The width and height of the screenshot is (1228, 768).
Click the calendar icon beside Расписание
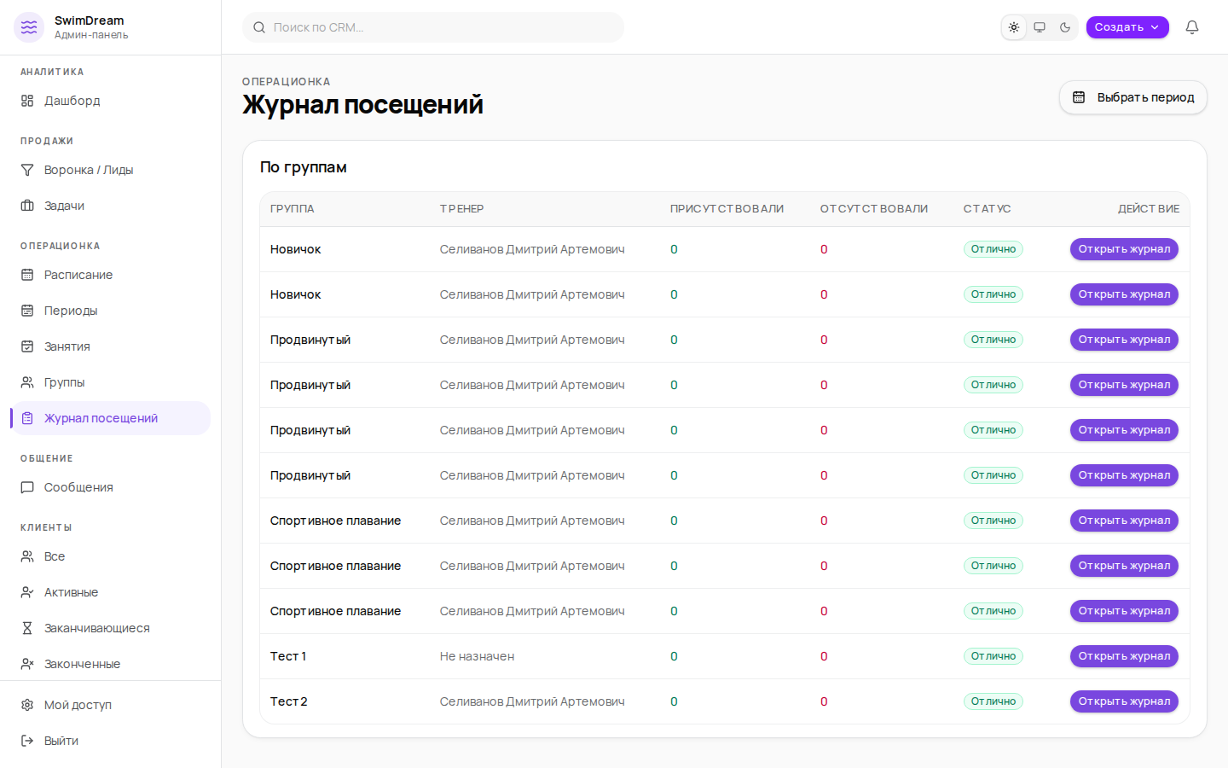point(27,275)
